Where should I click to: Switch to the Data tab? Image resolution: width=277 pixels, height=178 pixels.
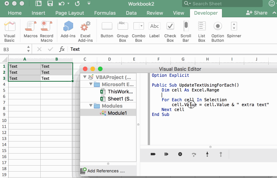(x=131, y=13)
